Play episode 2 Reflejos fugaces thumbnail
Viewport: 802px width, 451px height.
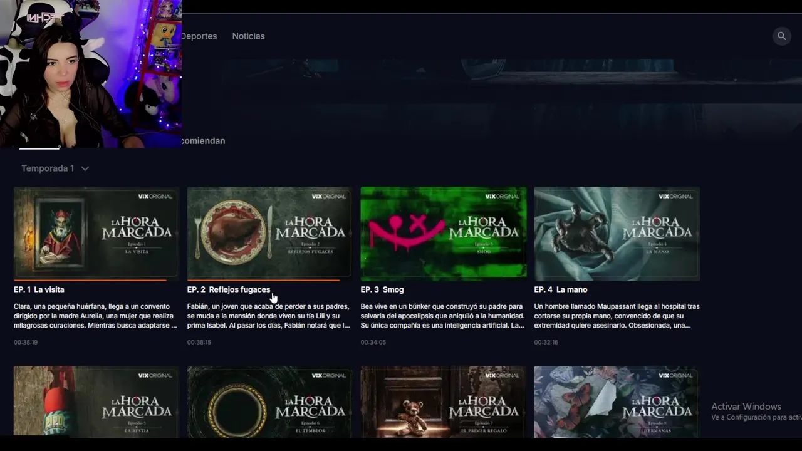click(x=269, y=233)
